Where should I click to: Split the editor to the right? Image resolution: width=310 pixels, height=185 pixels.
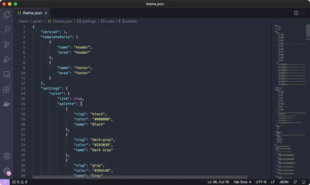(296, 13)
